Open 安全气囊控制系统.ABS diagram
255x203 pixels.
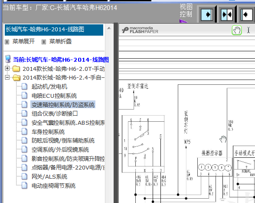coord(68,123)
